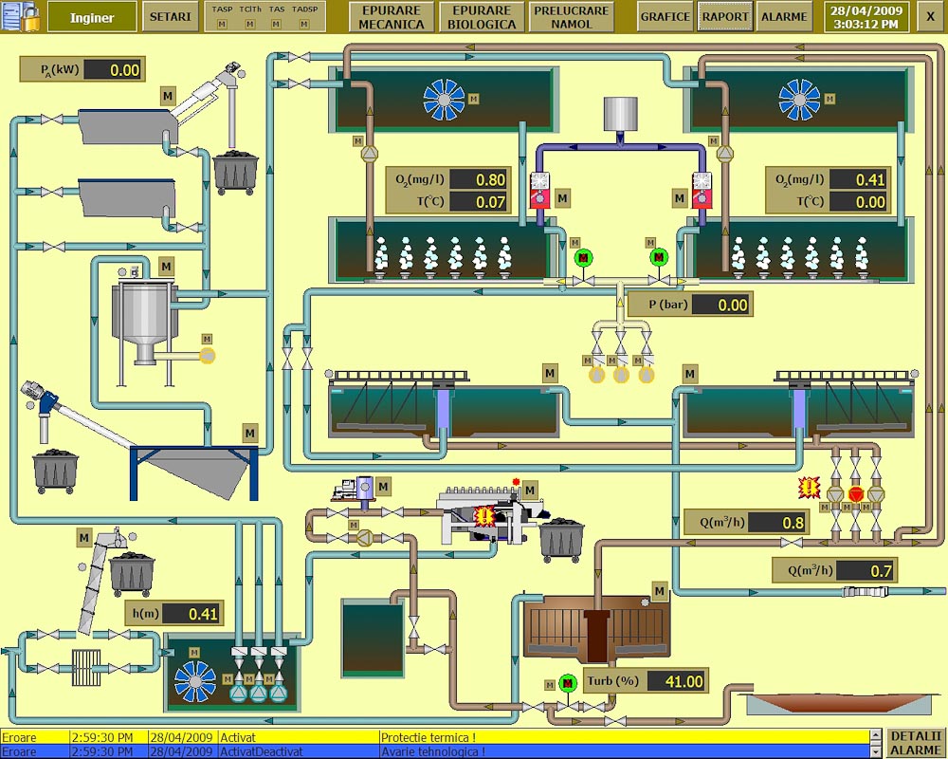Select the grey air tank above blowers

tap(622, 114)
